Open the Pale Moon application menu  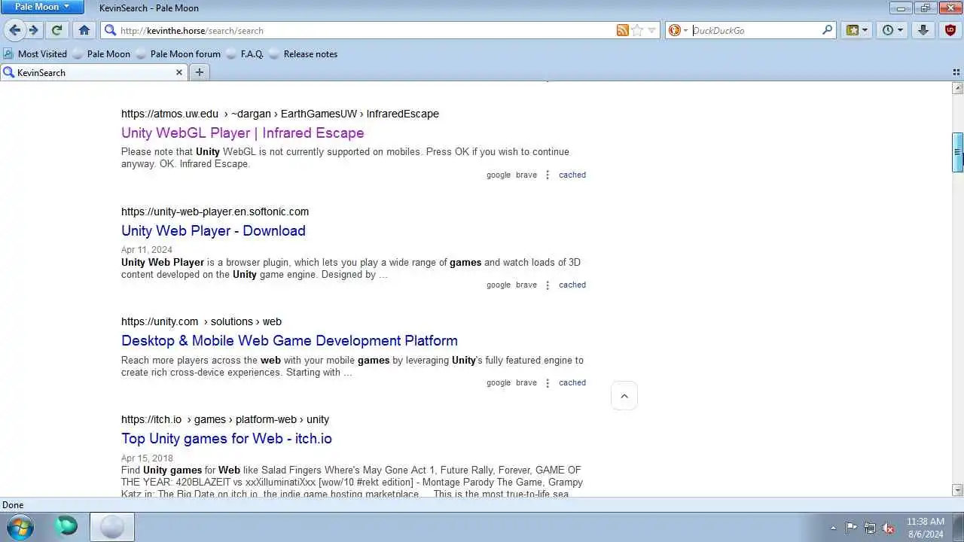tap(42, 7)
